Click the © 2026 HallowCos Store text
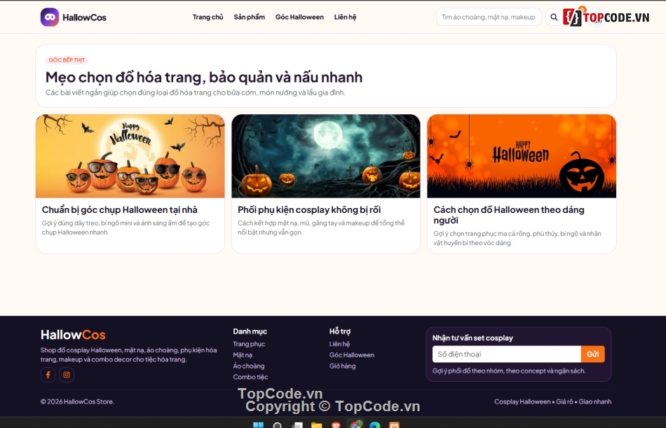This screenshot has width=666, height=428. (x=77, y=401)
